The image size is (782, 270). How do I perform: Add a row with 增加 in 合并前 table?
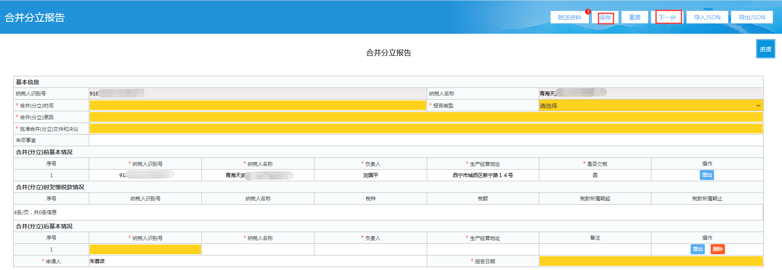(707, 175)
